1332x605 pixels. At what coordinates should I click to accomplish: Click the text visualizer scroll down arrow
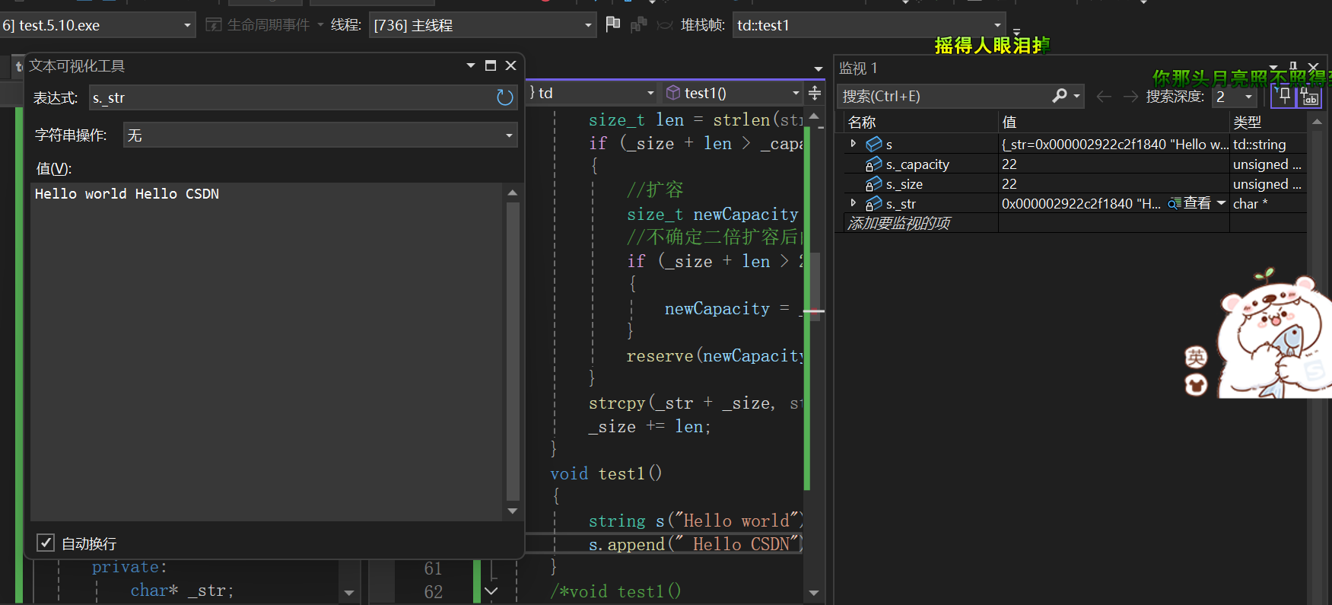(513, 511)
